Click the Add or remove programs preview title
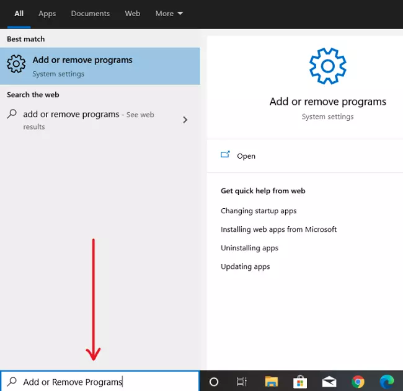 (x=328, y=102)
